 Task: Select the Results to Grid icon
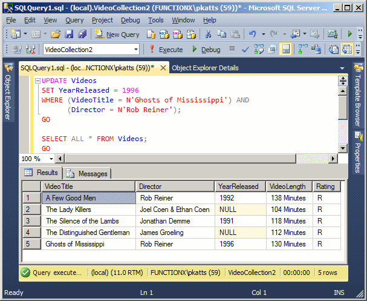pyautogui.click(x=347, y=50)
